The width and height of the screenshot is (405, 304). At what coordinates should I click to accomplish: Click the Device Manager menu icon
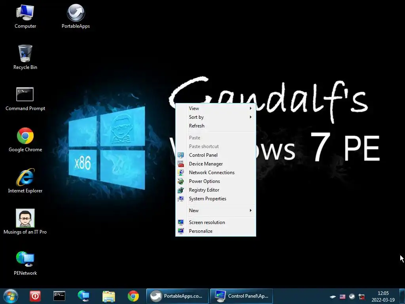click(181, 164)
